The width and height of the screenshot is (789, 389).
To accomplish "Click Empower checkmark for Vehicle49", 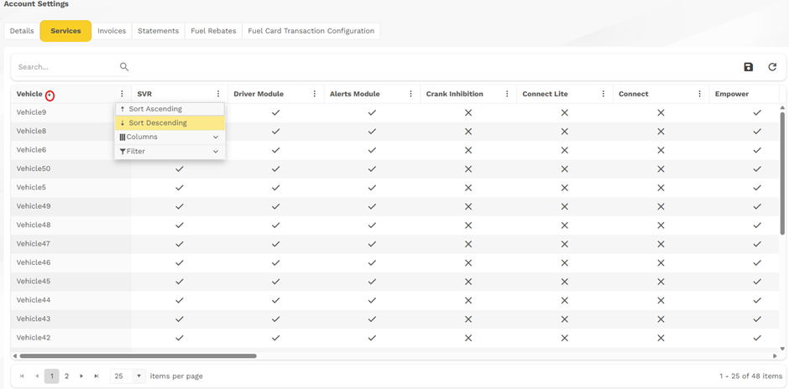I will coord(757,206).
